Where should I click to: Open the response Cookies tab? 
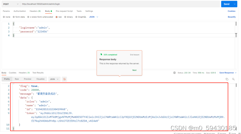12,73
